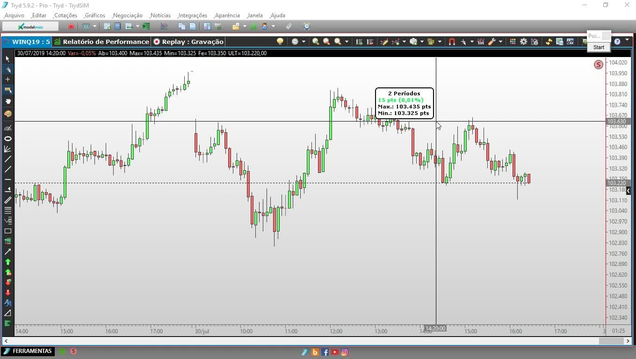Click the help question mark icon

617,42
